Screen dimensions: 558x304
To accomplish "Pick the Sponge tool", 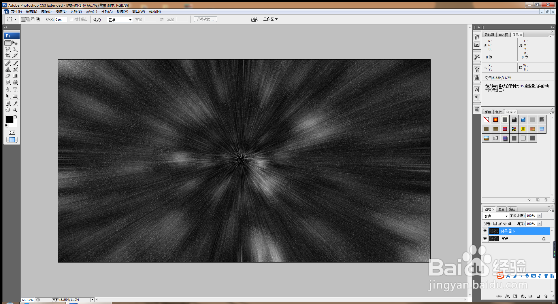I will (x=15, y=82).
